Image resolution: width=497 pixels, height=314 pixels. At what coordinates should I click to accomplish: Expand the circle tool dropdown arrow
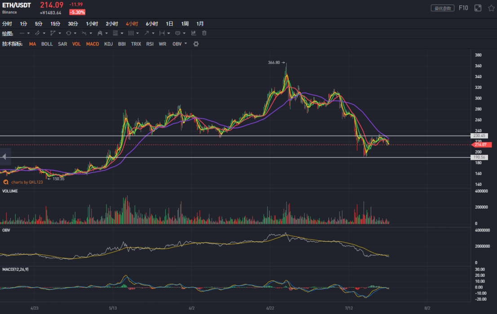click(x=75, y=33)
